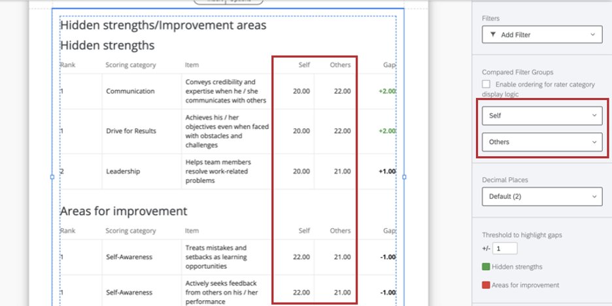Click the +2.00 gap in Communication row

pos(387,92)
